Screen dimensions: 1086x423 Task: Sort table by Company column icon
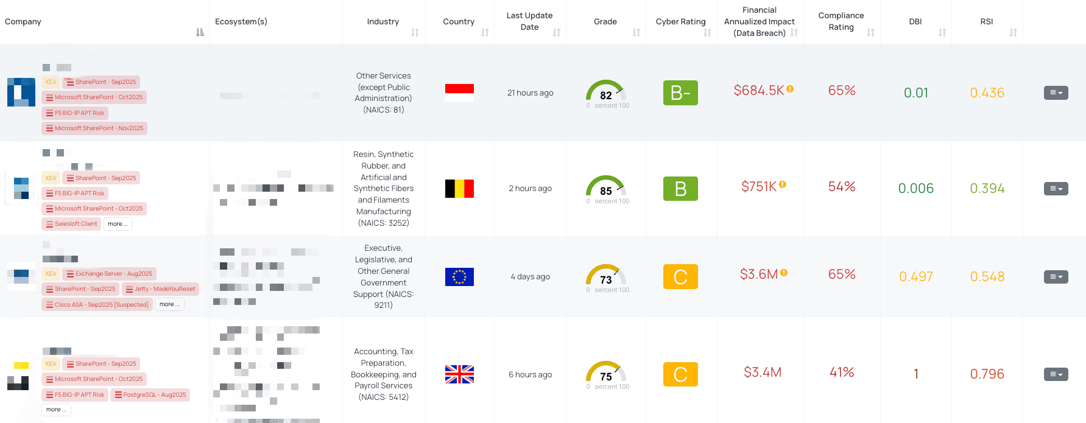click(200, 32)
